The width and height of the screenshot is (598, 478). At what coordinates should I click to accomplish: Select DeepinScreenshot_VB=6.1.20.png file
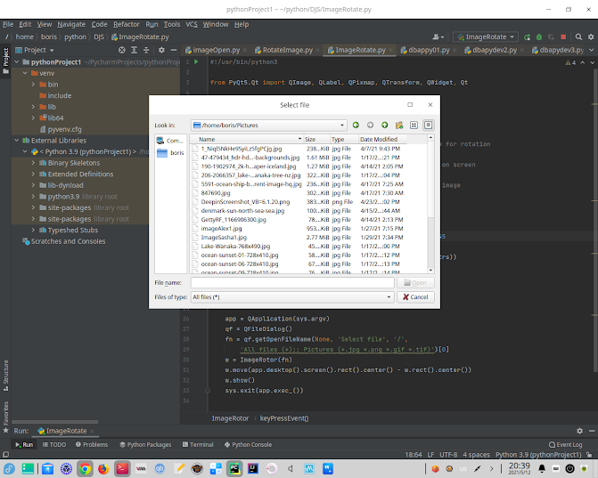[x=245, y=202]
